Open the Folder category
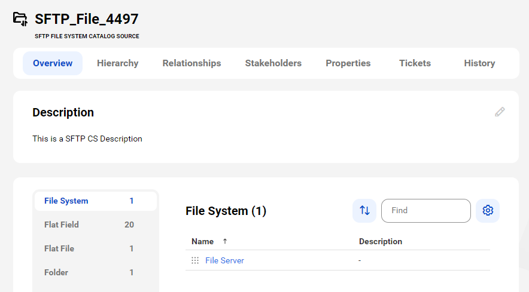The width and height of the screenshot is (529, 292). point(96,272)
